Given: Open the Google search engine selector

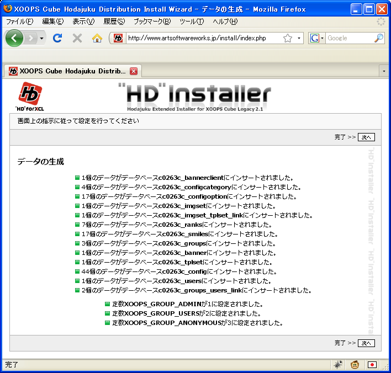Looking at the screenshot, I should [x=316, y=38].
